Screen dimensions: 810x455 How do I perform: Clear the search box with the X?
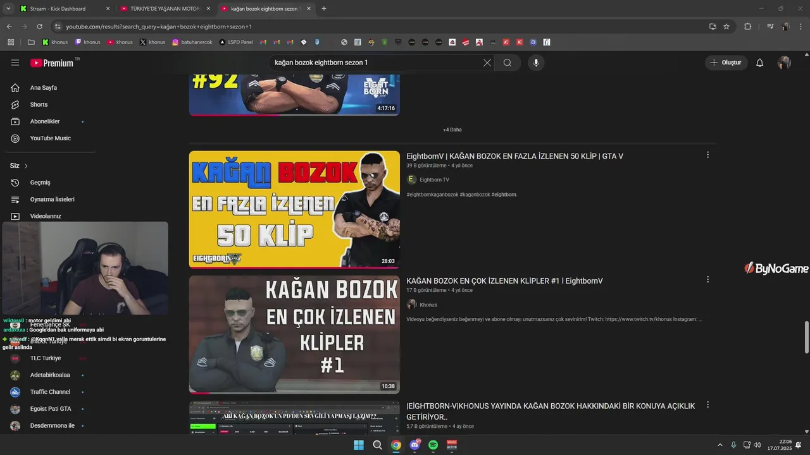pos(487,63)
